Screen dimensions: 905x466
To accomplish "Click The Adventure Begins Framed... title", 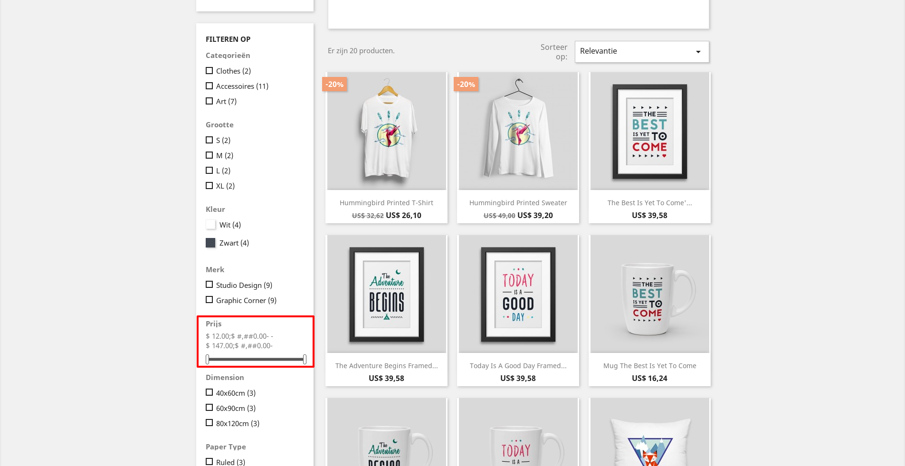I will [386, 366].
